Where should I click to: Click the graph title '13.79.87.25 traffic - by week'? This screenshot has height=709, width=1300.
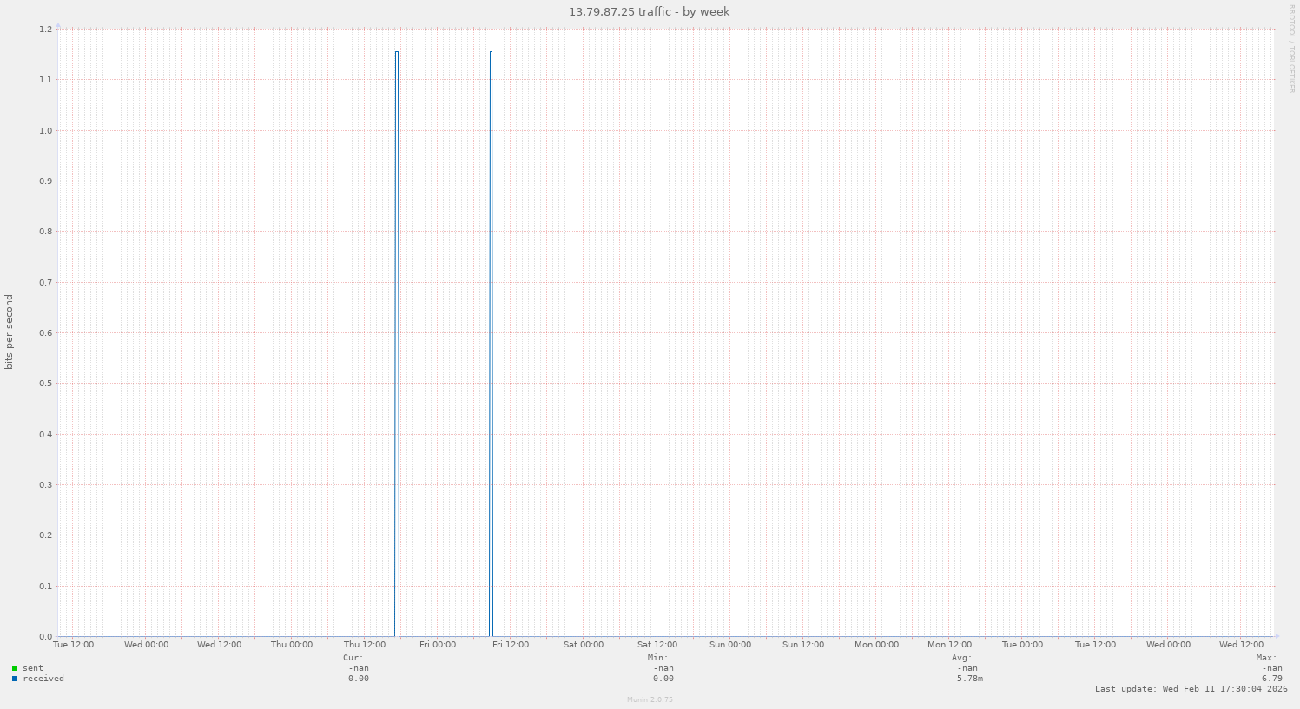[x=649, y=11]
